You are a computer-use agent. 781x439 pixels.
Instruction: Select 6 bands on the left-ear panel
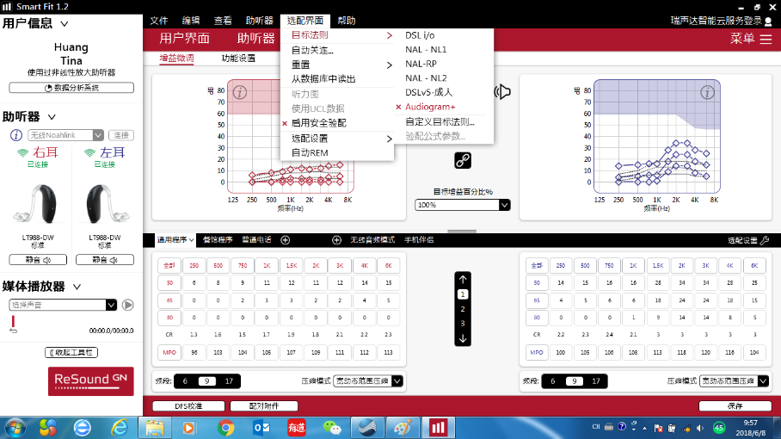pyautogui.click(x=553, y=381)
